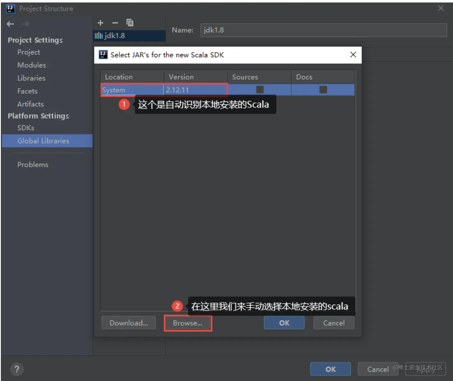Screen dimensions: 453x381
Task: Click OK in the Project Structure window
Action: click(x=331, y=369)
